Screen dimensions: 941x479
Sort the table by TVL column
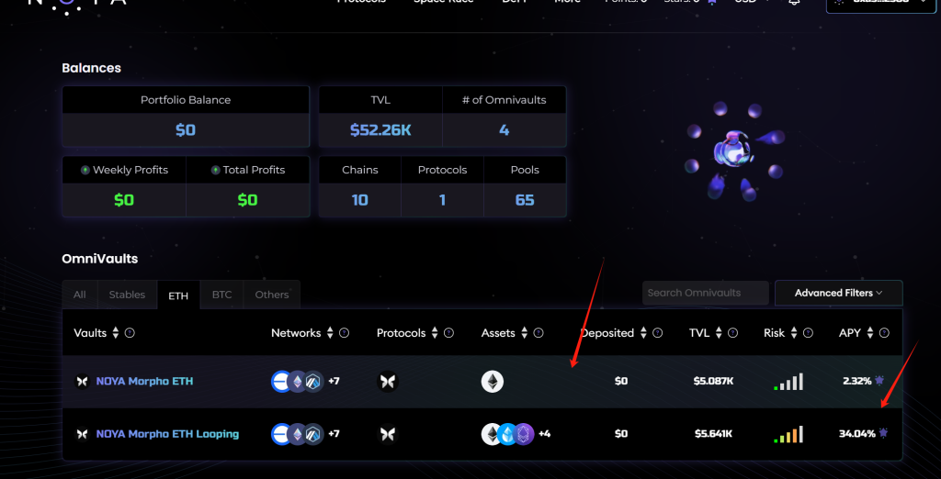click(x=719, y=333)
